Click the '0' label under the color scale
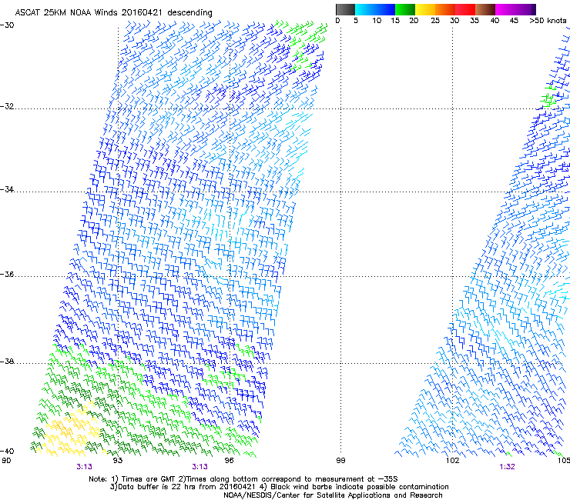 coord(337,21)
